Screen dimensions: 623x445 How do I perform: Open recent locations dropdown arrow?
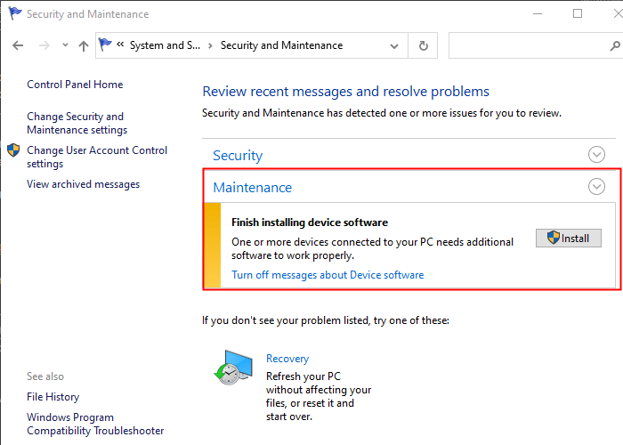click(65, 45)
